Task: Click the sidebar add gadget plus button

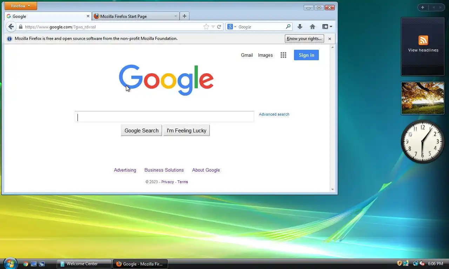Action: click(x=423, y=7)
